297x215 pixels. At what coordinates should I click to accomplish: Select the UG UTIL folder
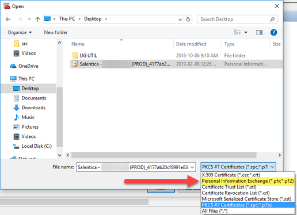tap(89, 55)
